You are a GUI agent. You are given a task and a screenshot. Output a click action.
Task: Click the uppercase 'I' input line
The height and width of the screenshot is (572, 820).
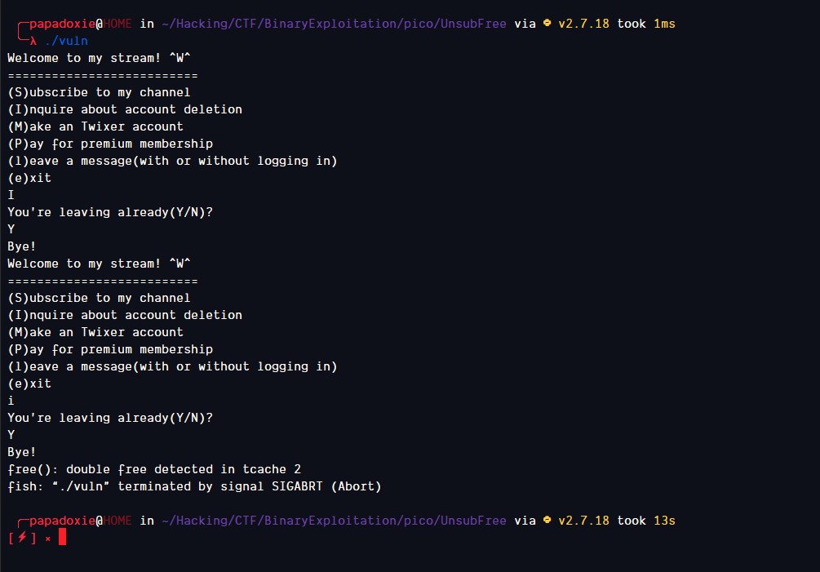(11, 195)
